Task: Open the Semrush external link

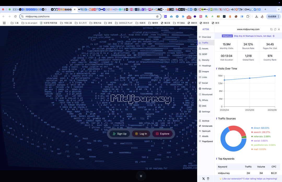Action: pyautogui.click(x=205, y=131)
